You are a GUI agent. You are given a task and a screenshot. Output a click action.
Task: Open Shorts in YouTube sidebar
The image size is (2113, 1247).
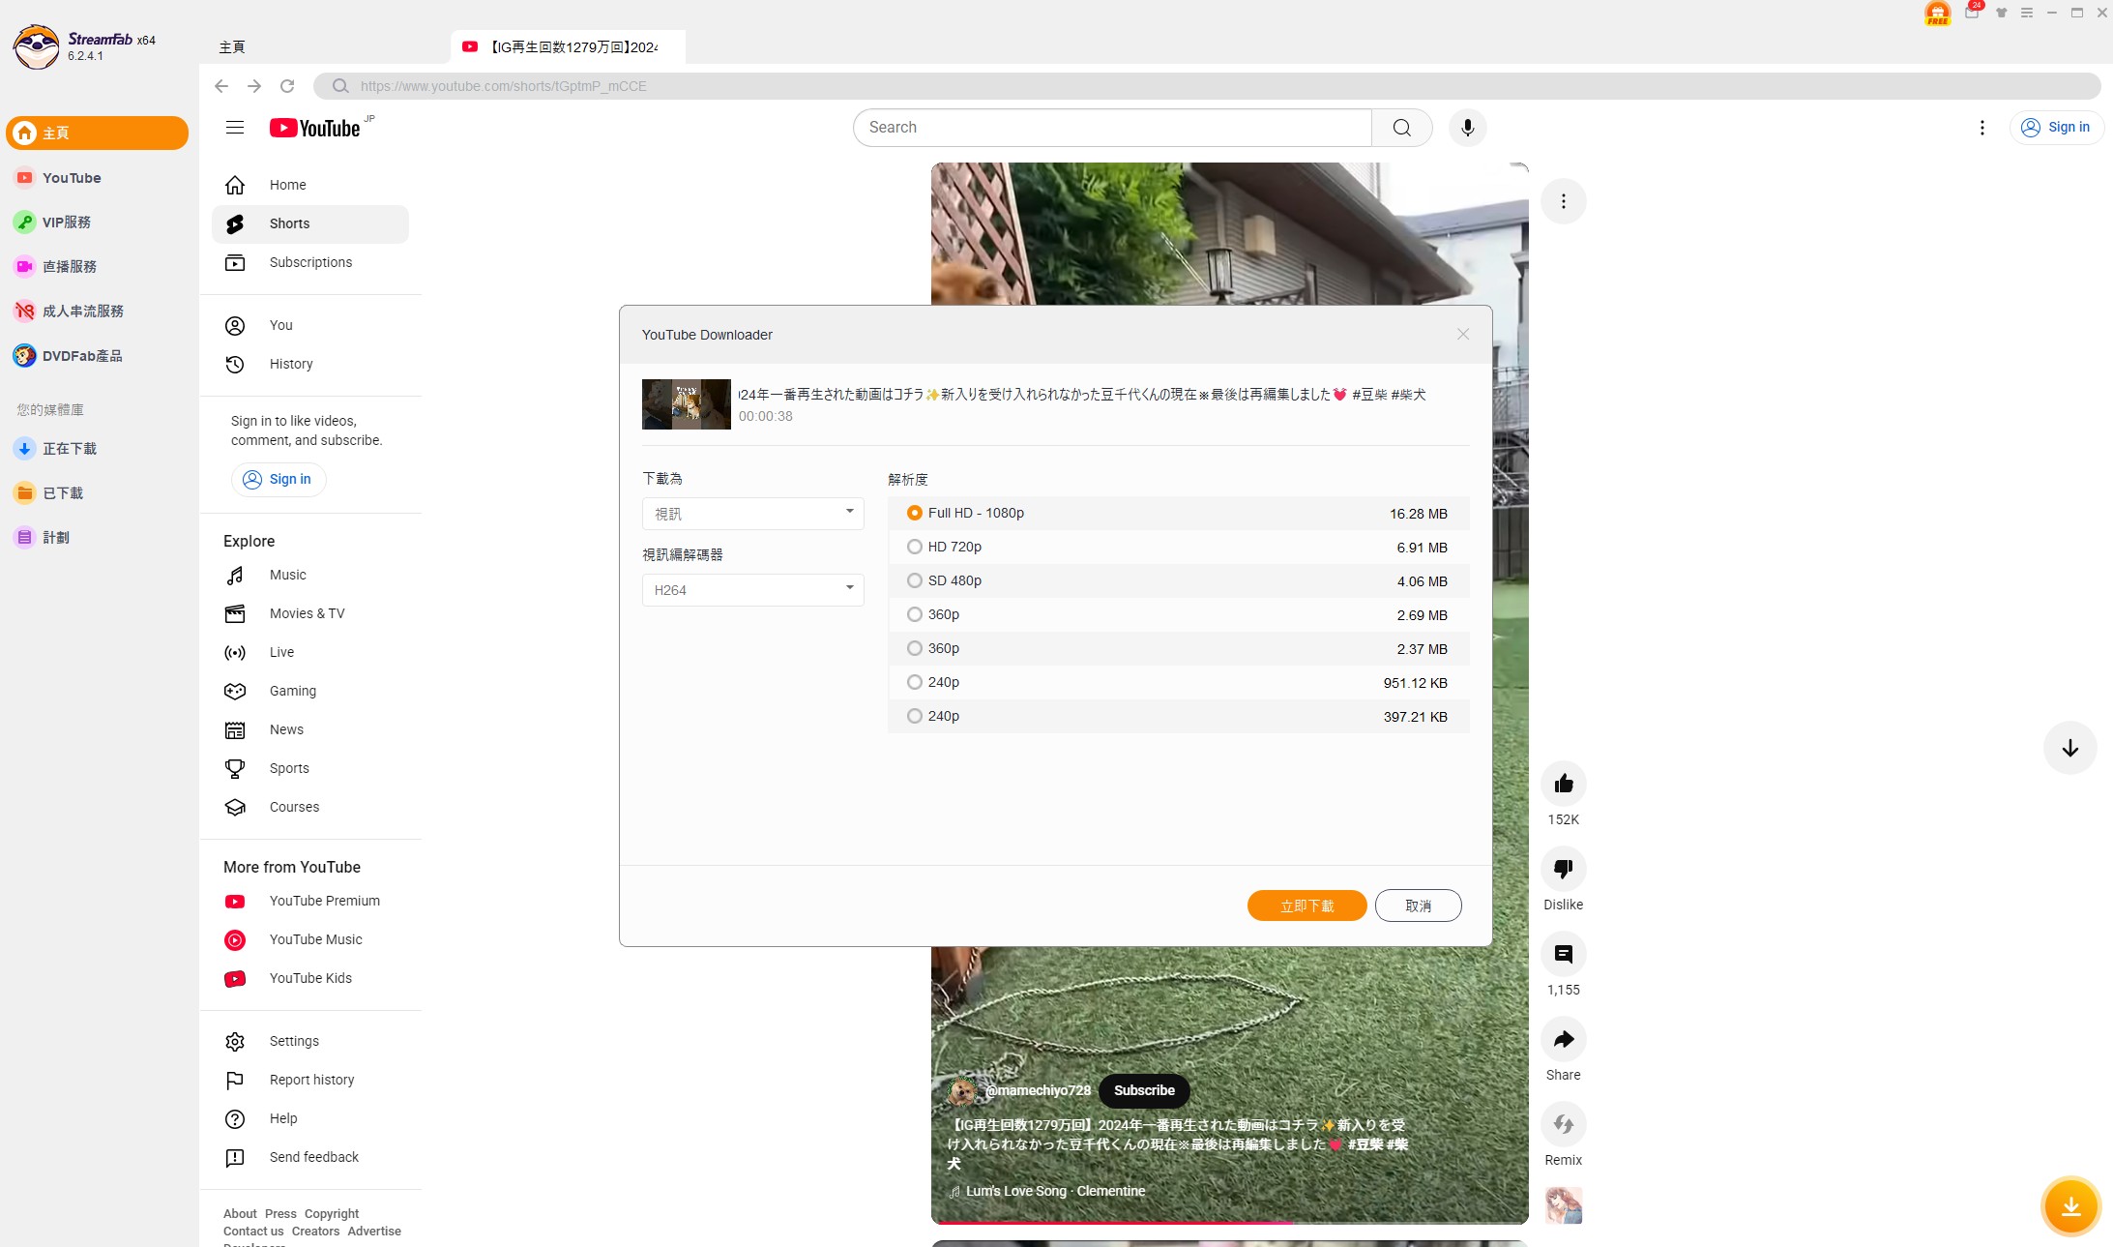[310, 223]
